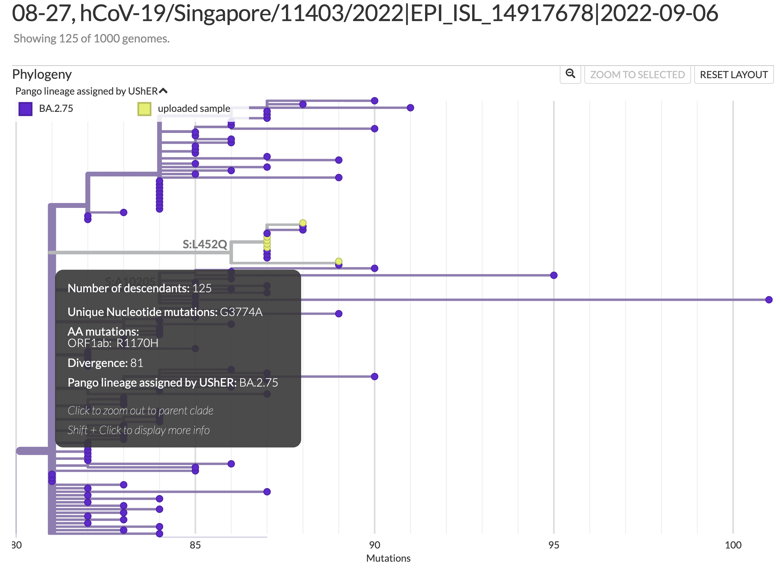Click the zoom-out magnifier icon
This screenshot has height=581, width=781.
pos(570,74)
